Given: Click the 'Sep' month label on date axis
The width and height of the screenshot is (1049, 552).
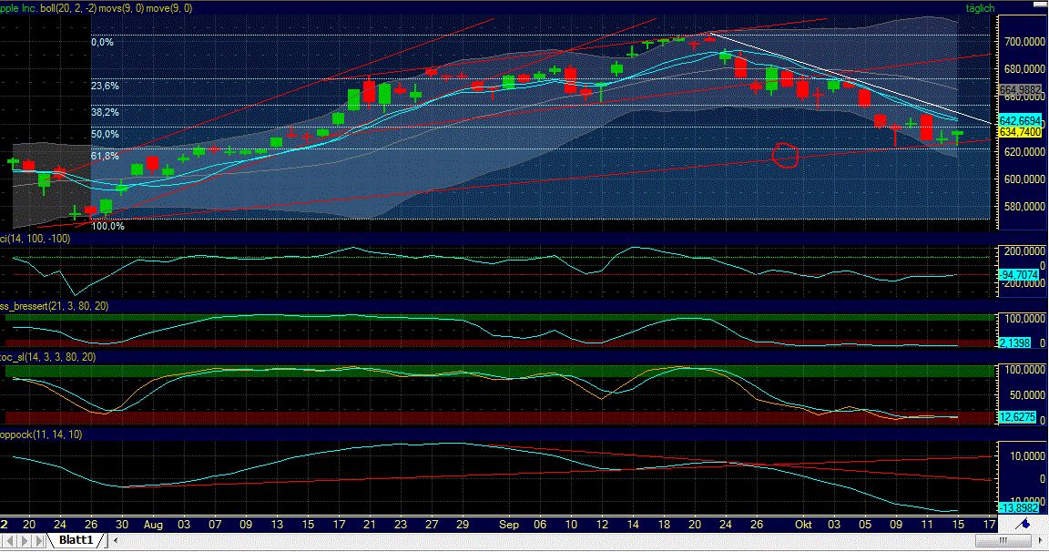Looking at the screenshot, I should tap(509, 525).
